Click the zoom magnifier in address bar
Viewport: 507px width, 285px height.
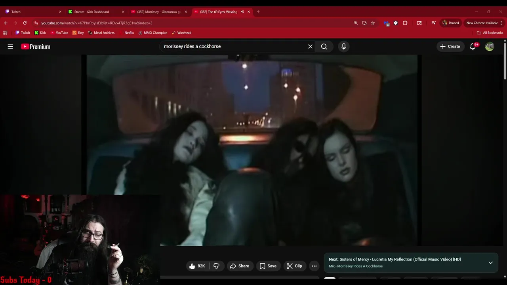click(356, 23)
